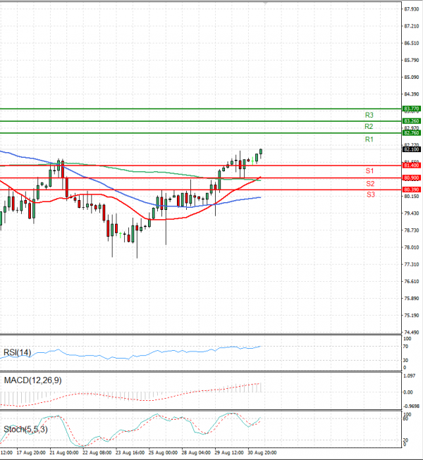423x460 pixels.
Task: Click the 80.390 support price label
Action: tap(411, 189)
